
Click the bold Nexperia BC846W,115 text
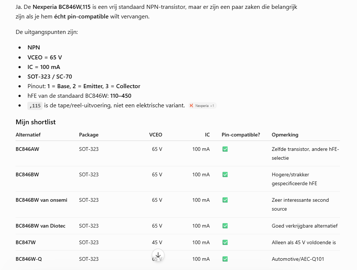pos(61,7)
